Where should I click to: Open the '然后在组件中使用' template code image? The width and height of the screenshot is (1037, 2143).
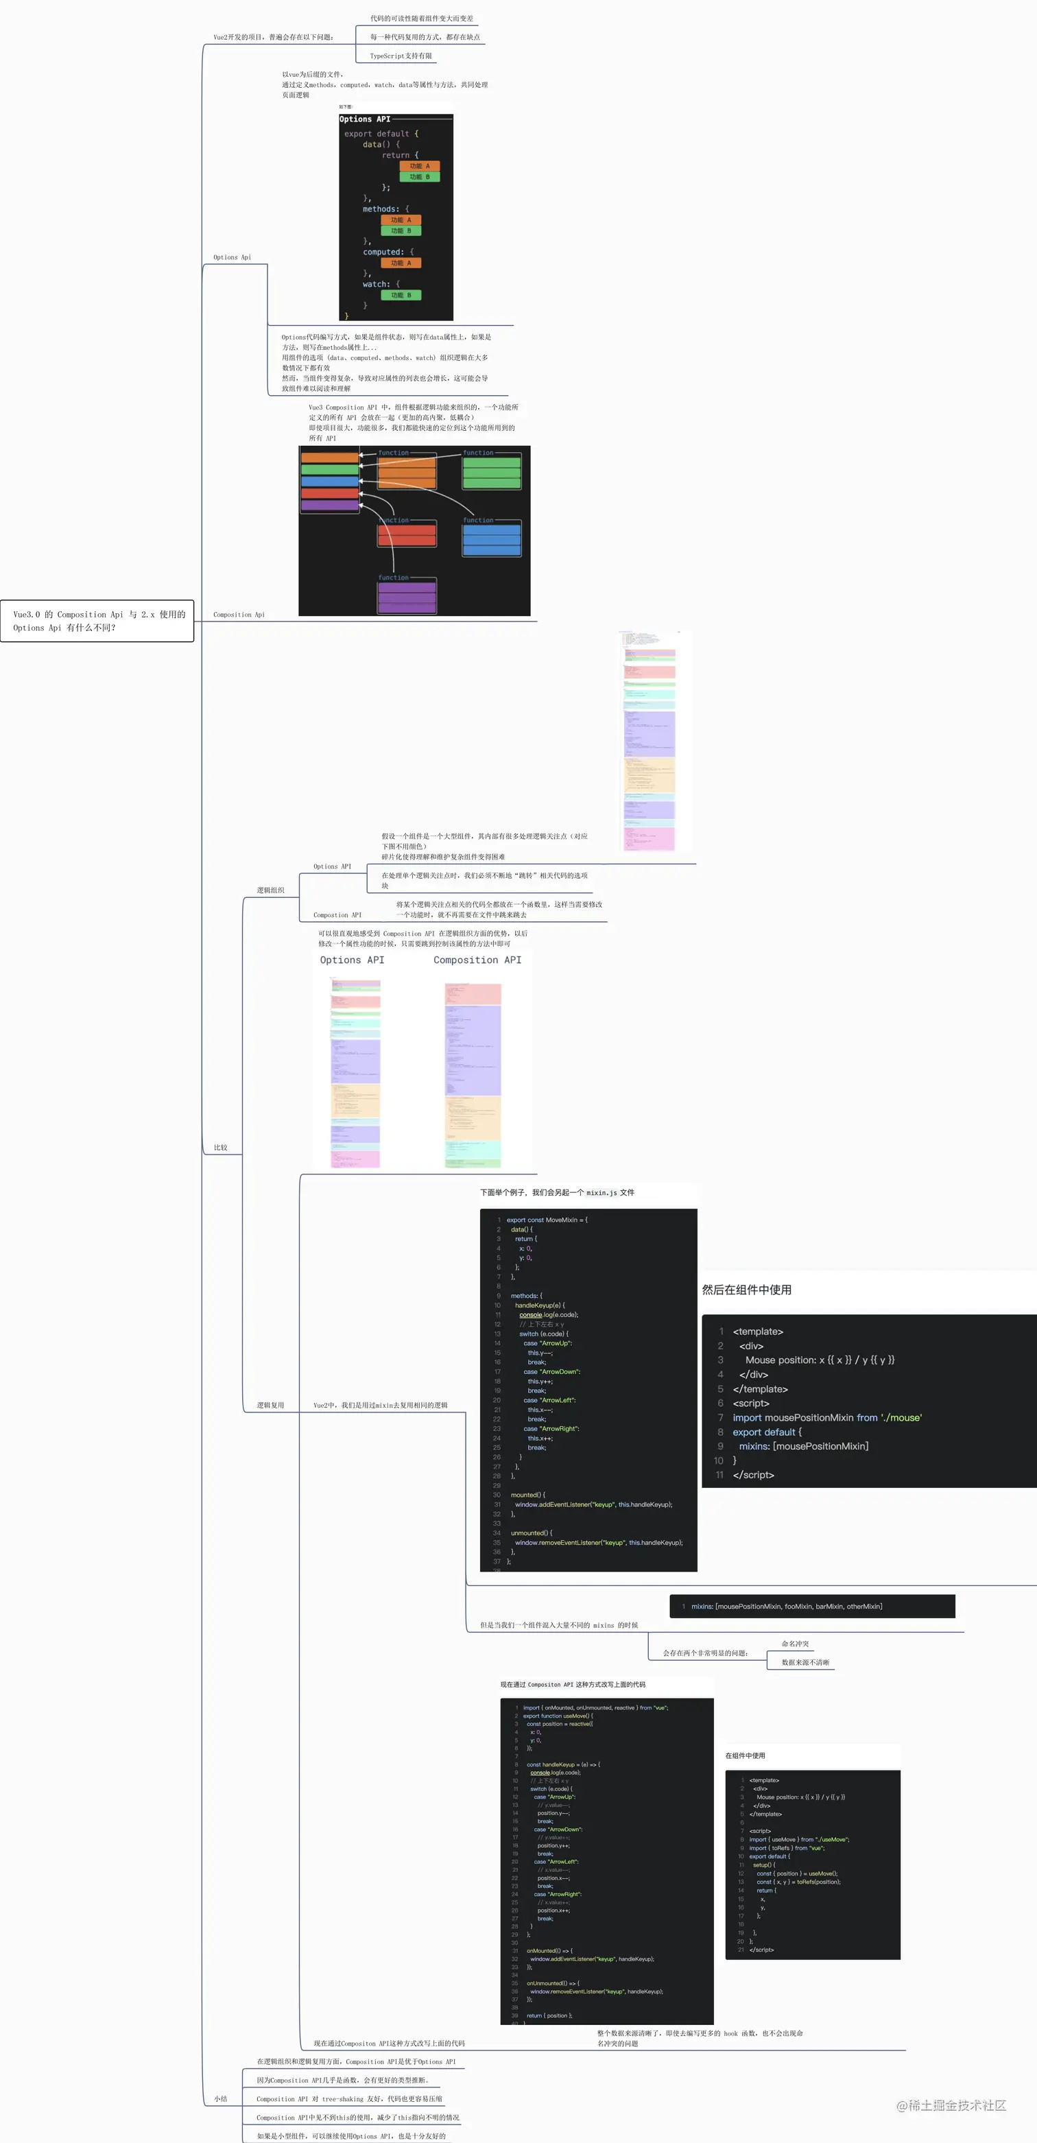point(869,1401)
